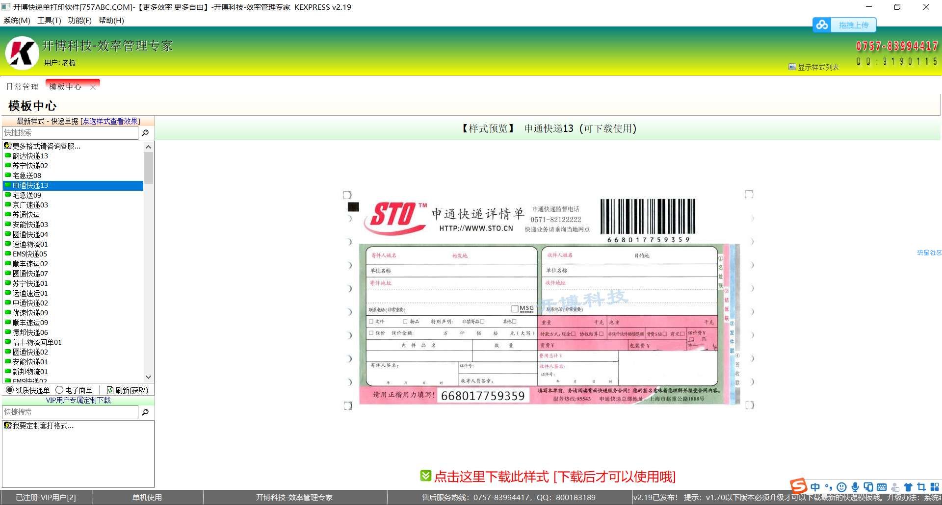Click the Kaibo K logo
The height and width of the screenshot is (505, 942).
coord(22,53)
